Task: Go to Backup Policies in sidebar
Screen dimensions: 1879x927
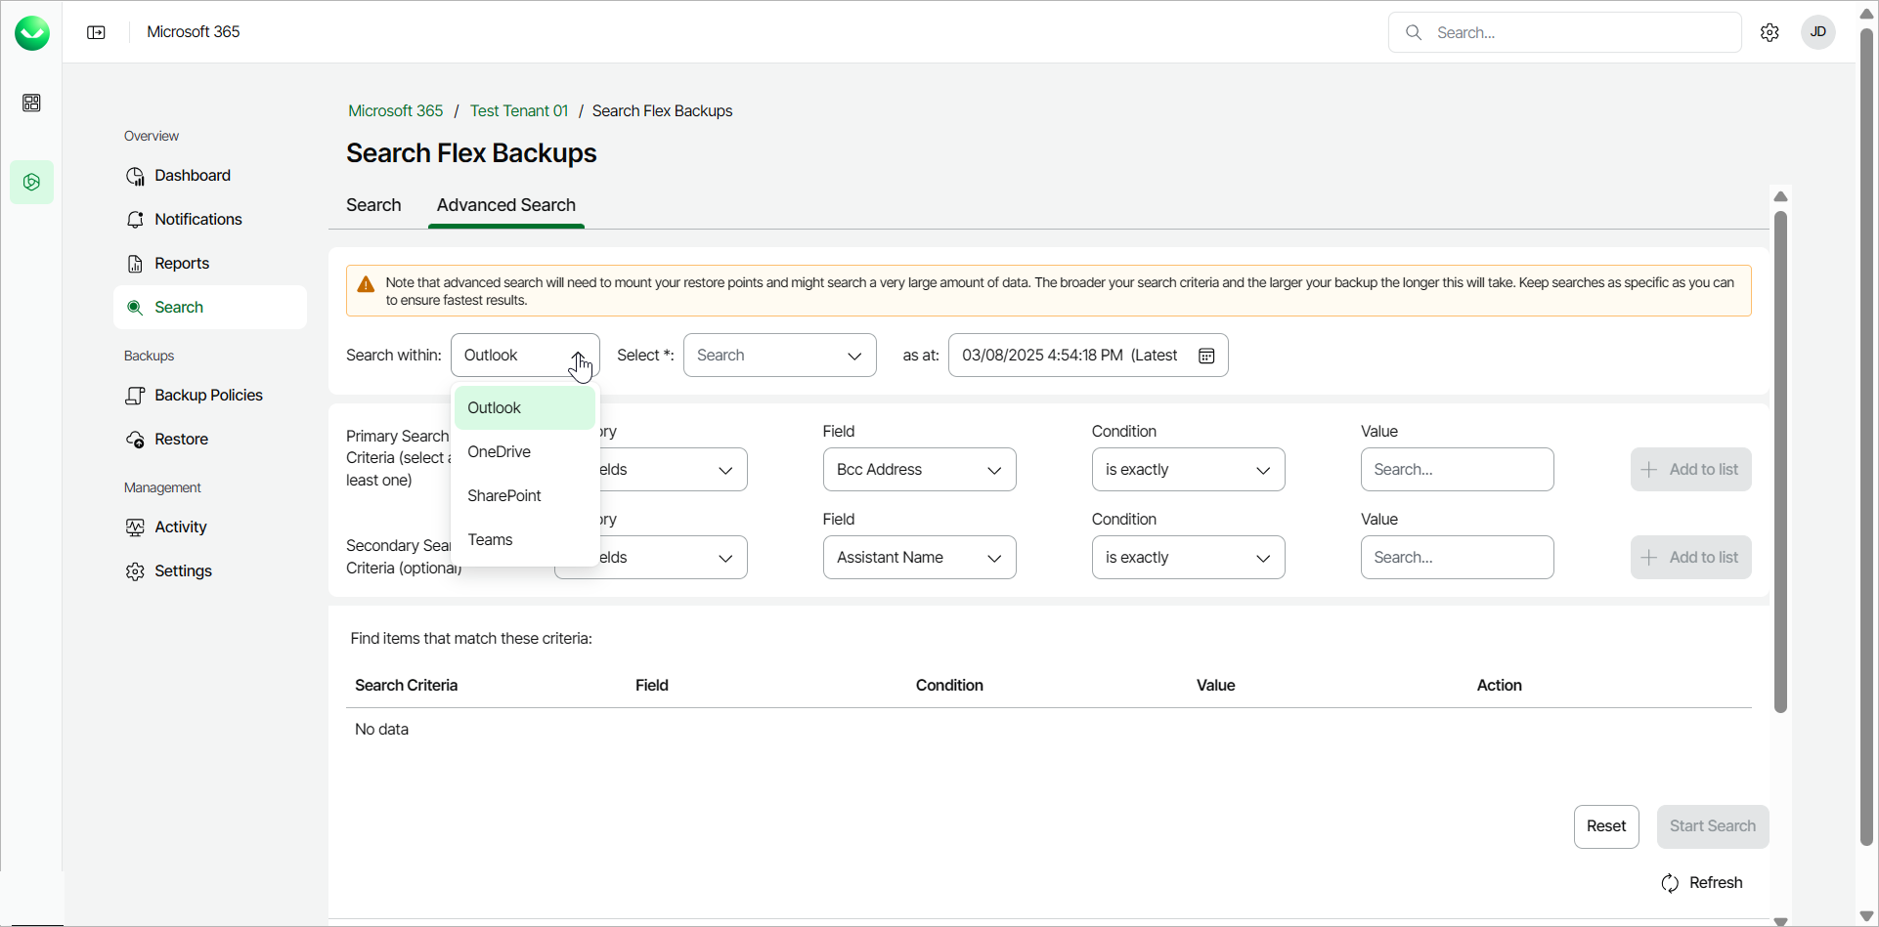Action: (x=208, y=396)
